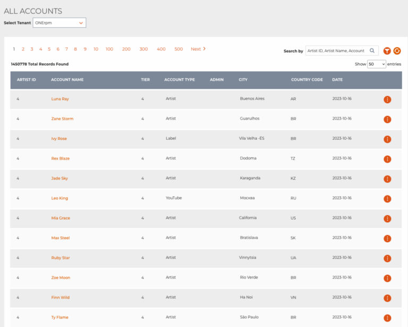Click the orange refresh icon
This screenshot has height=327, width=408.
[397, 51]
